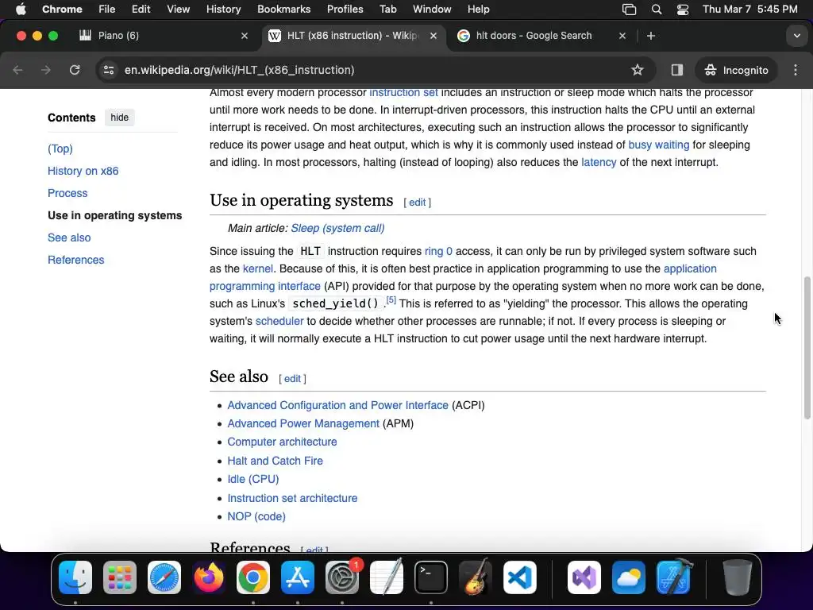Open the Chrome side panel

coord(676,70)
